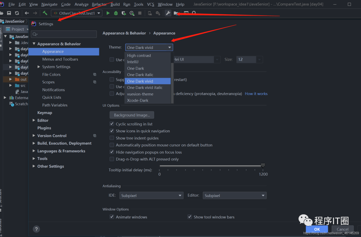Screen dimensions: 361x237
Task: Toggle Cyclic scrolling in list
Action: point(112,124)
